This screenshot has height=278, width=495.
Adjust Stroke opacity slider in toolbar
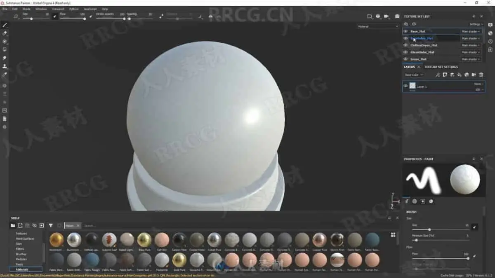tap(110, 19)
